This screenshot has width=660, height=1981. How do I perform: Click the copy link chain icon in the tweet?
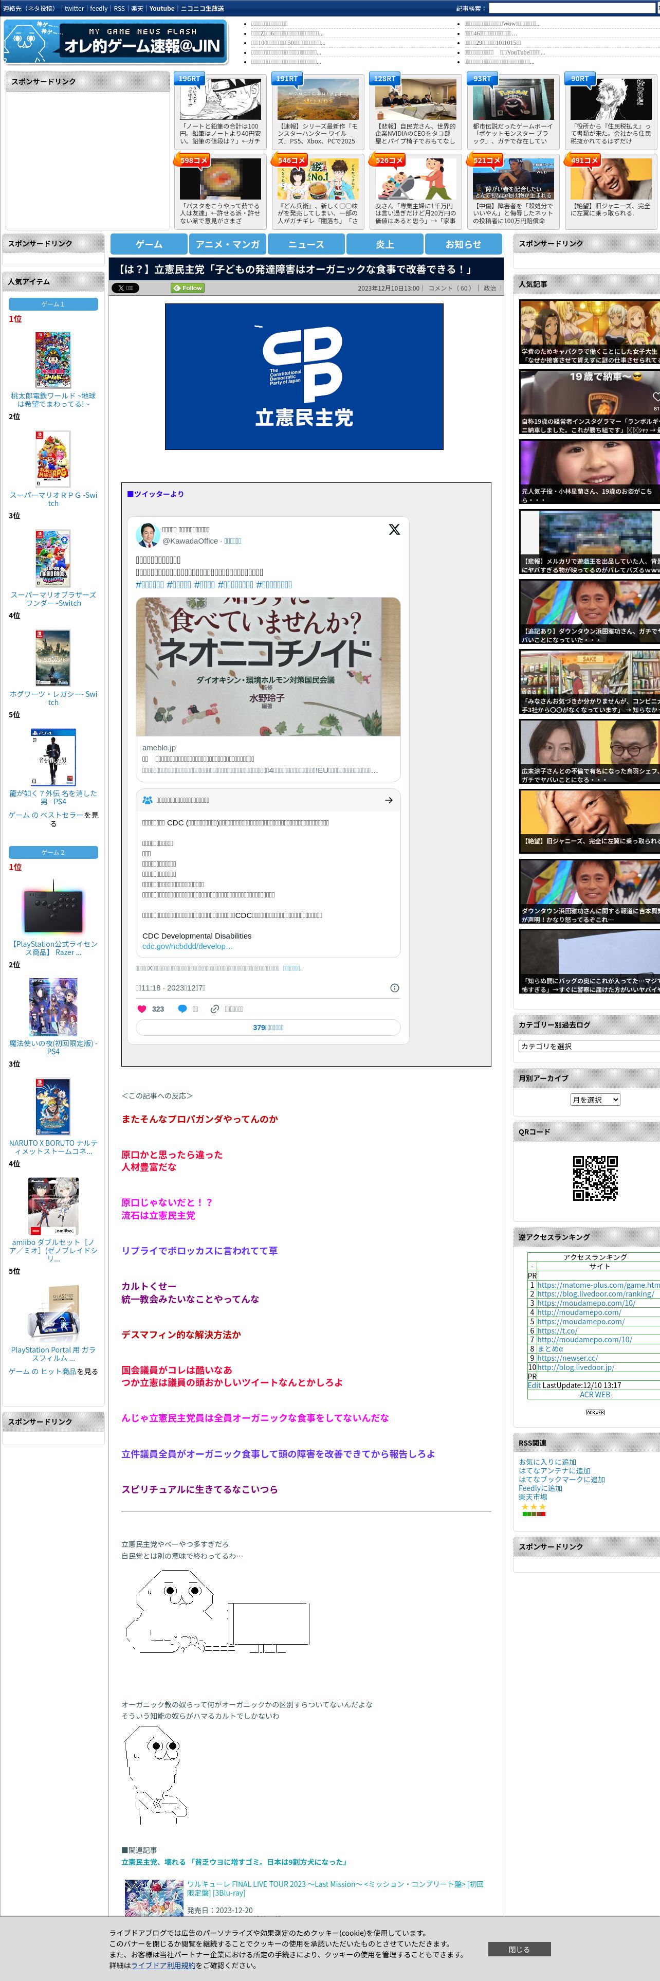click(215, 1009)
